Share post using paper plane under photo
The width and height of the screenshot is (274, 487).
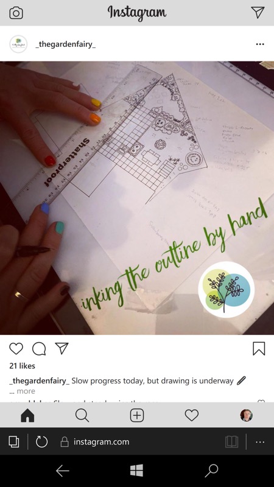61,348
